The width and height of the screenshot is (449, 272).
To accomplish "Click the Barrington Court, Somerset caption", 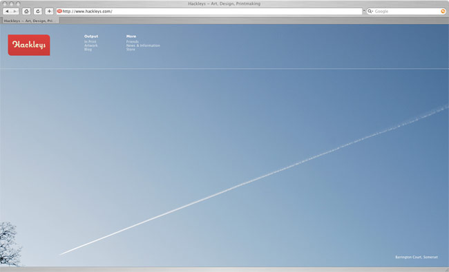I will click(417, 257).
